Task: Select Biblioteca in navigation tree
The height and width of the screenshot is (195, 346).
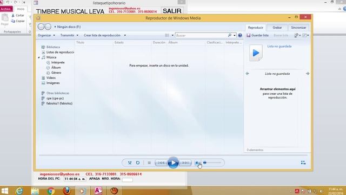Action: (x=53, y=47)
